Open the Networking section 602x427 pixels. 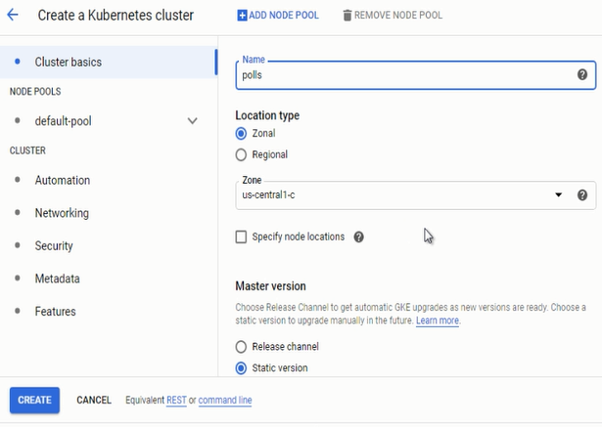[x=62, y=213]
